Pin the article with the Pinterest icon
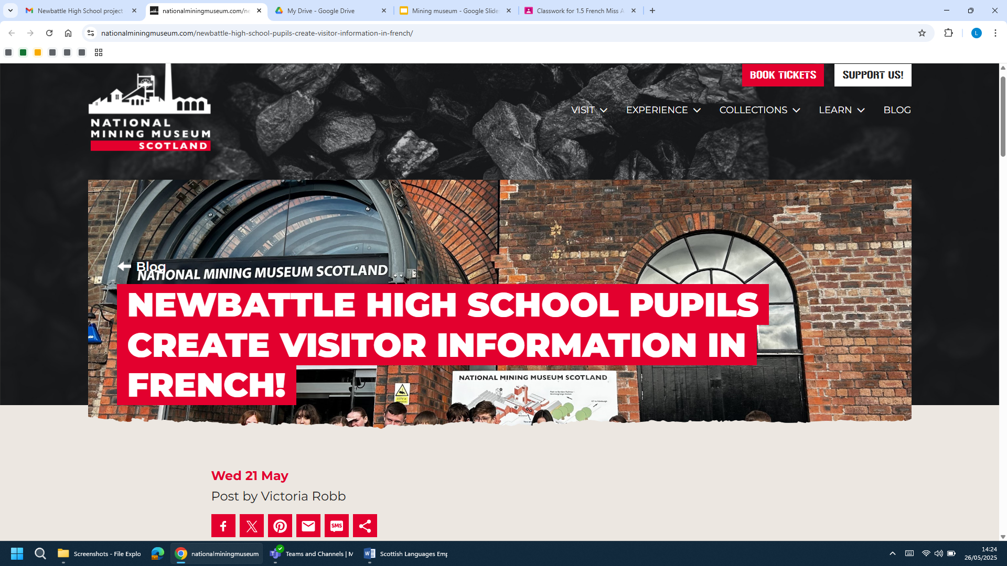Screen dimensions: 1007x566 click(280, 526)
